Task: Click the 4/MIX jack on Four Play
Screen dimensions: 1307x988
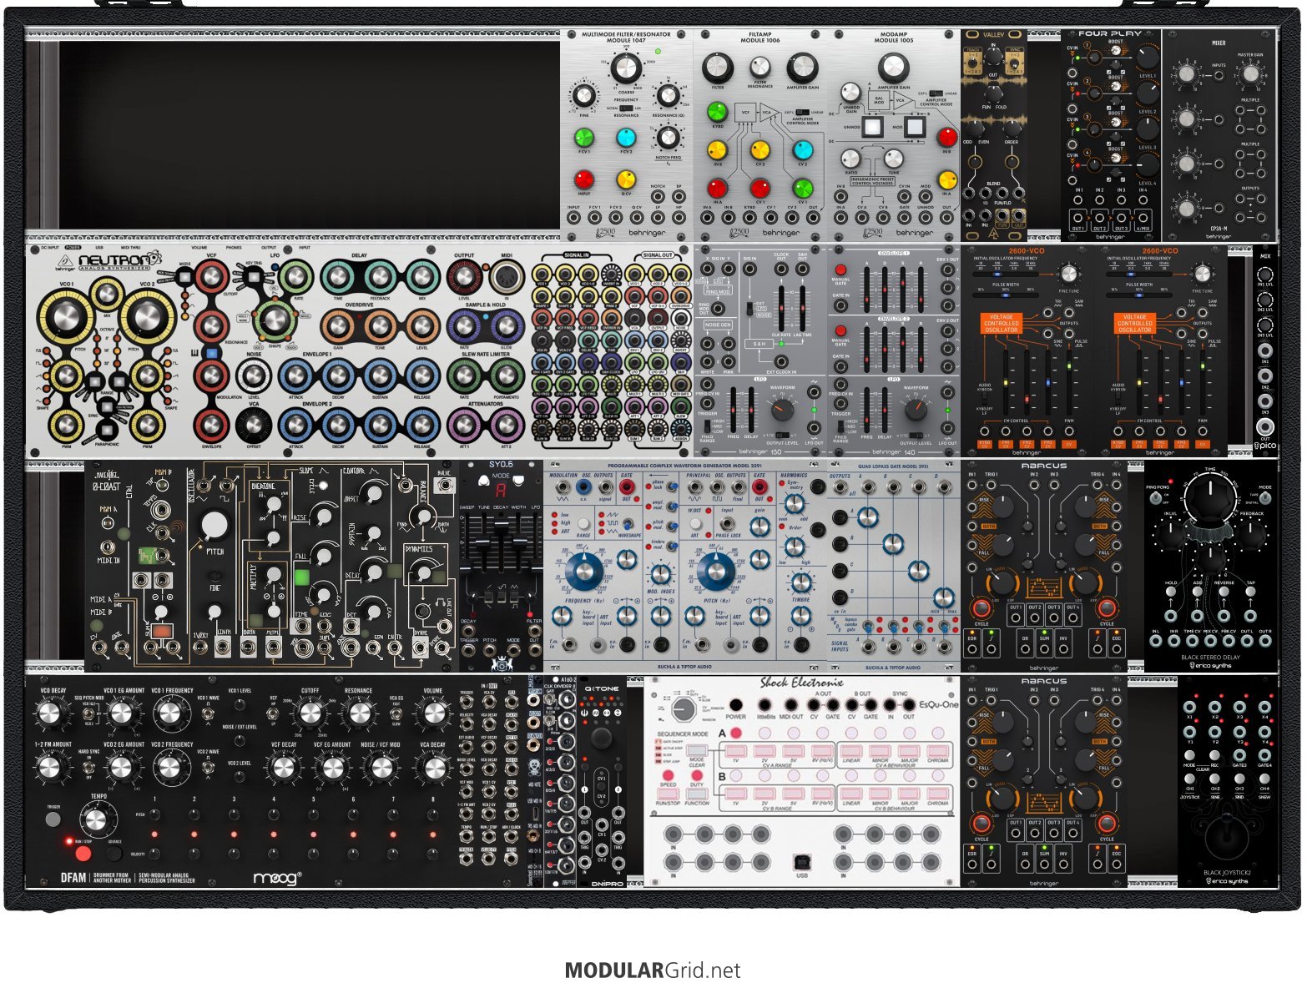Action: point(1143,219)
